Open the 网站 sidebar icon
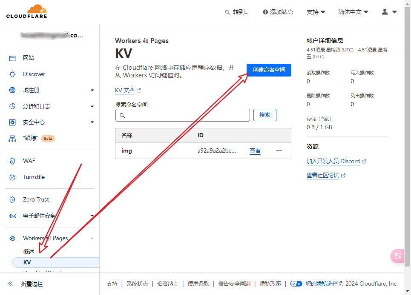This screenshot has height=295, width=411. [x=12, y=58]
